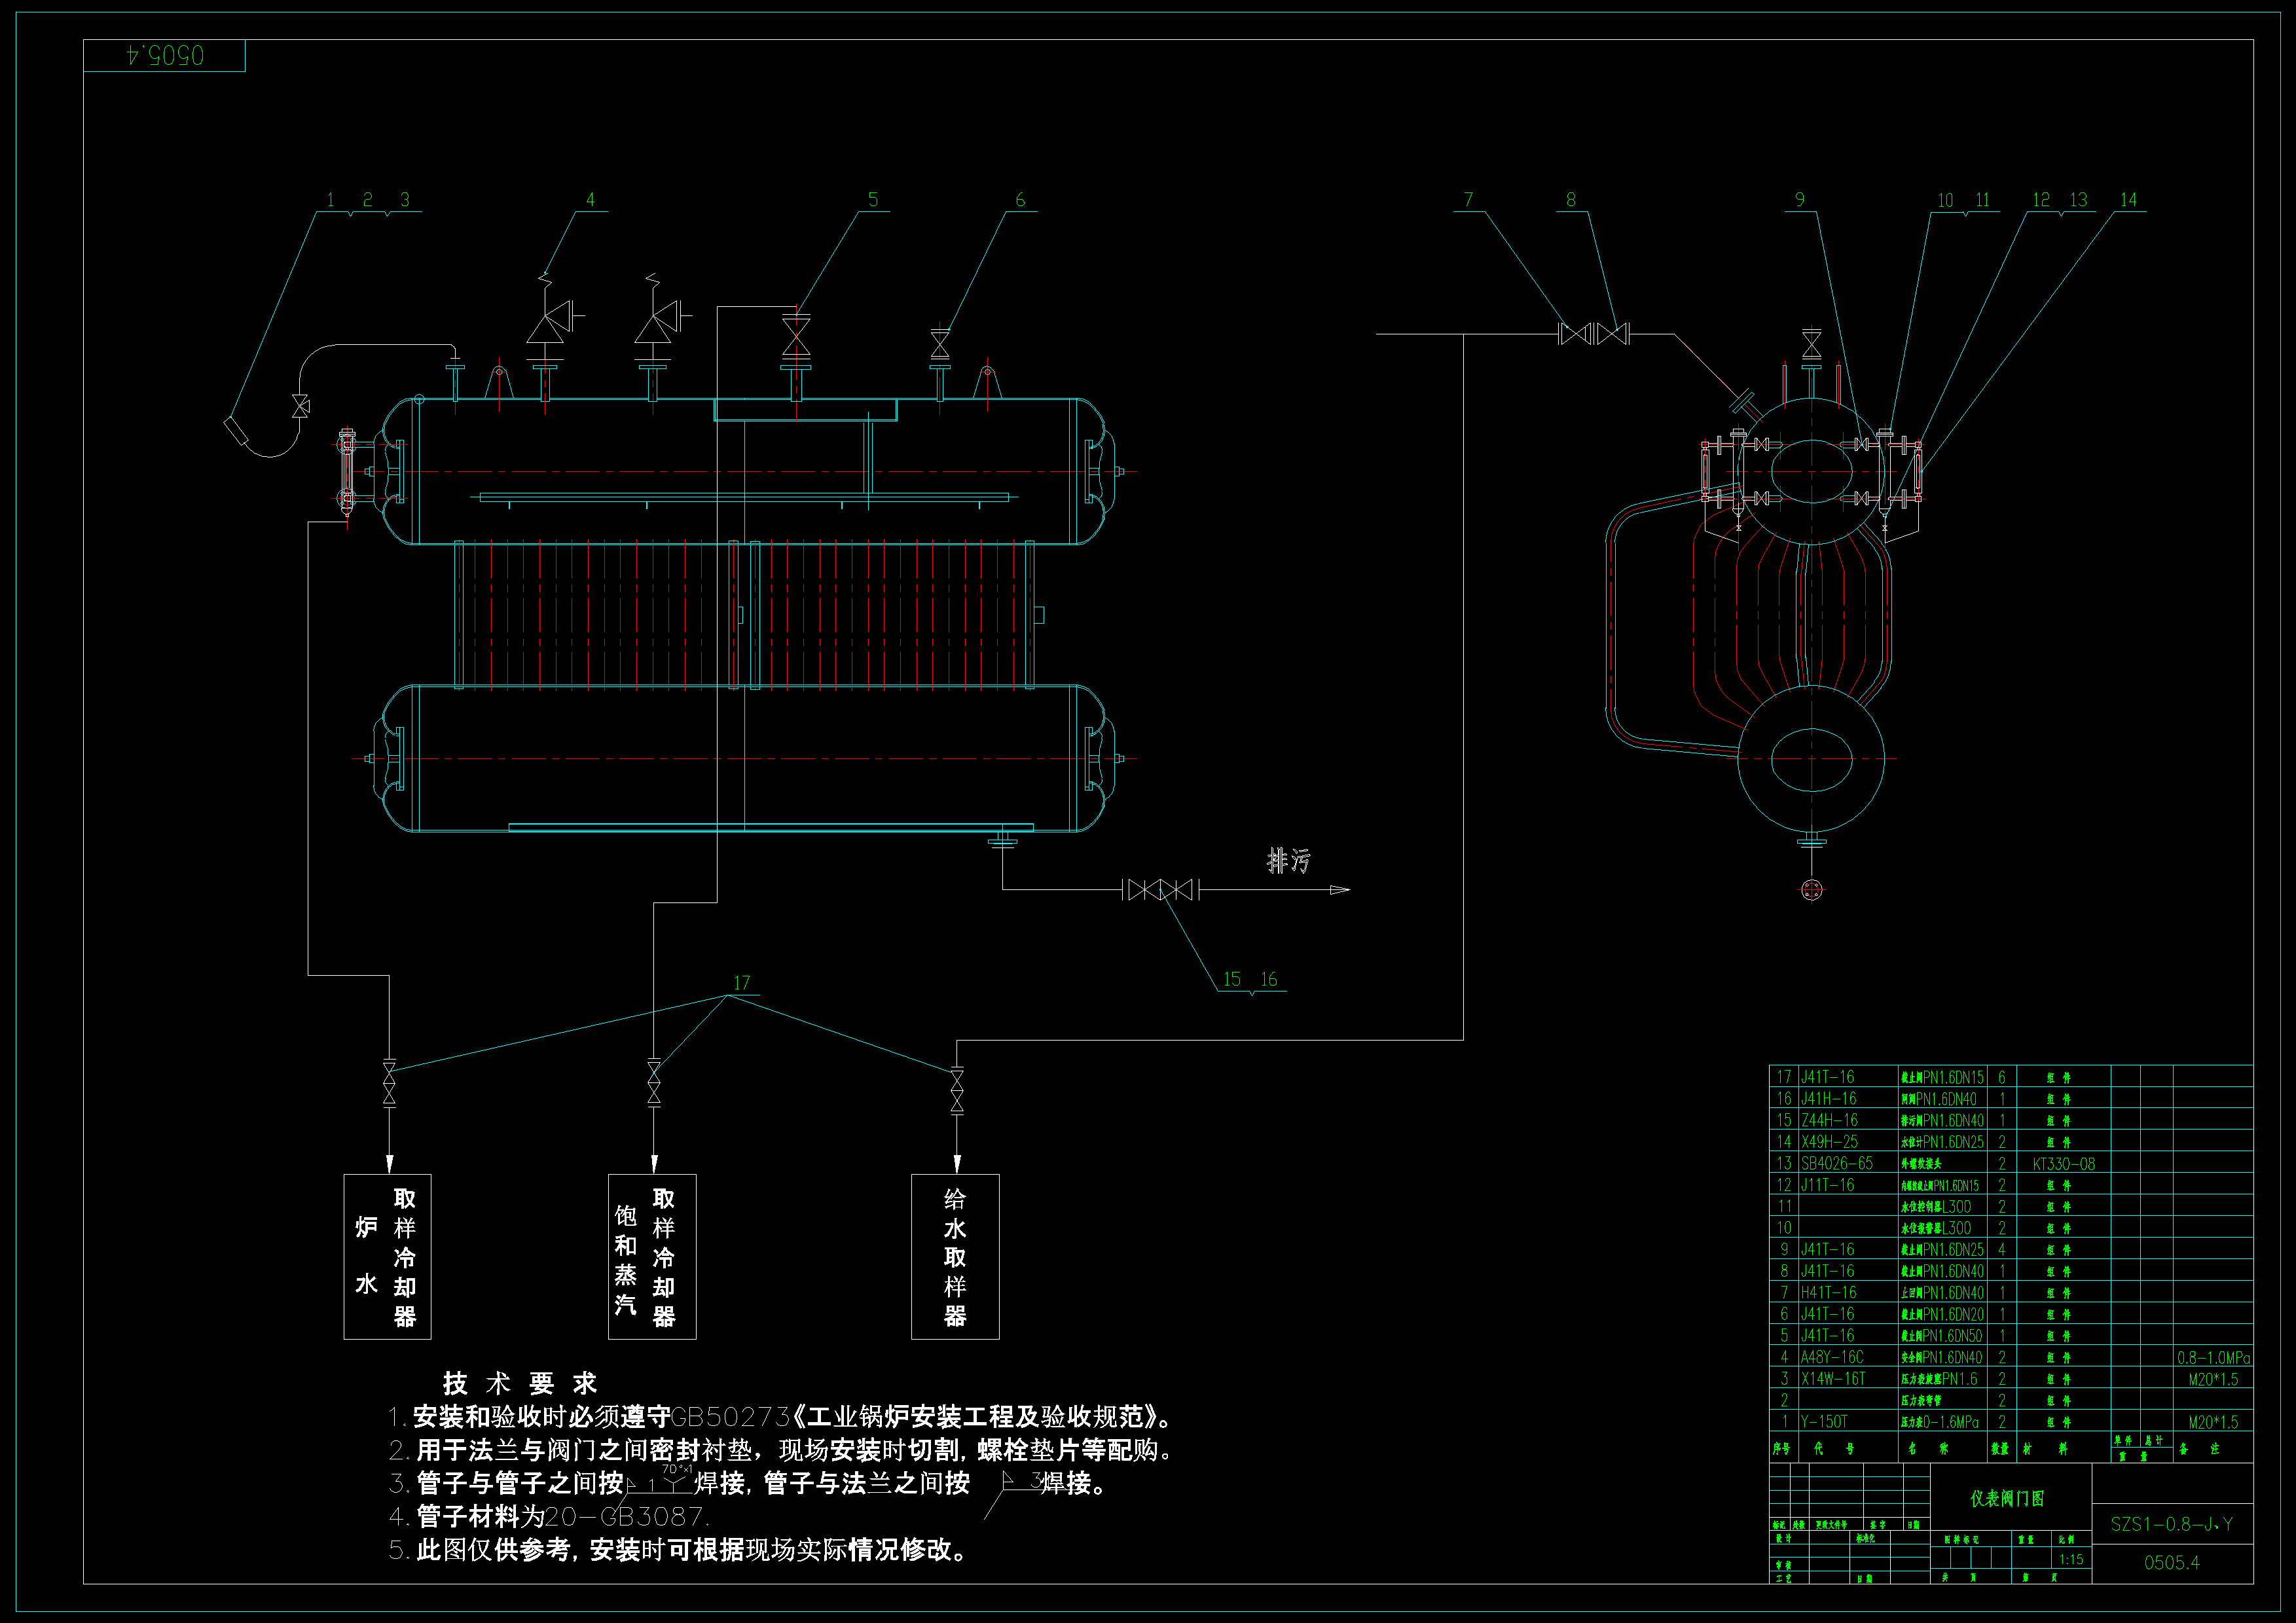Select the code cell Y-150T
Screen dimensions: 2296x1623
[x=1824, y=1421]
